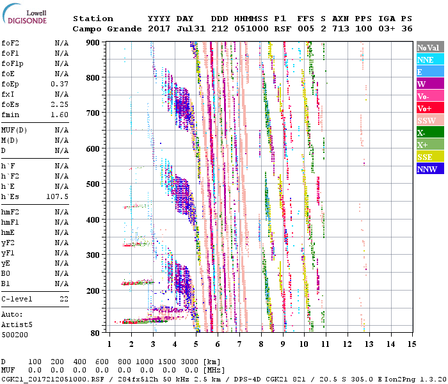This screenshot has width=448, height=384.
Task: Select the NNE legend swatch
Action: (x=430, y=60)
